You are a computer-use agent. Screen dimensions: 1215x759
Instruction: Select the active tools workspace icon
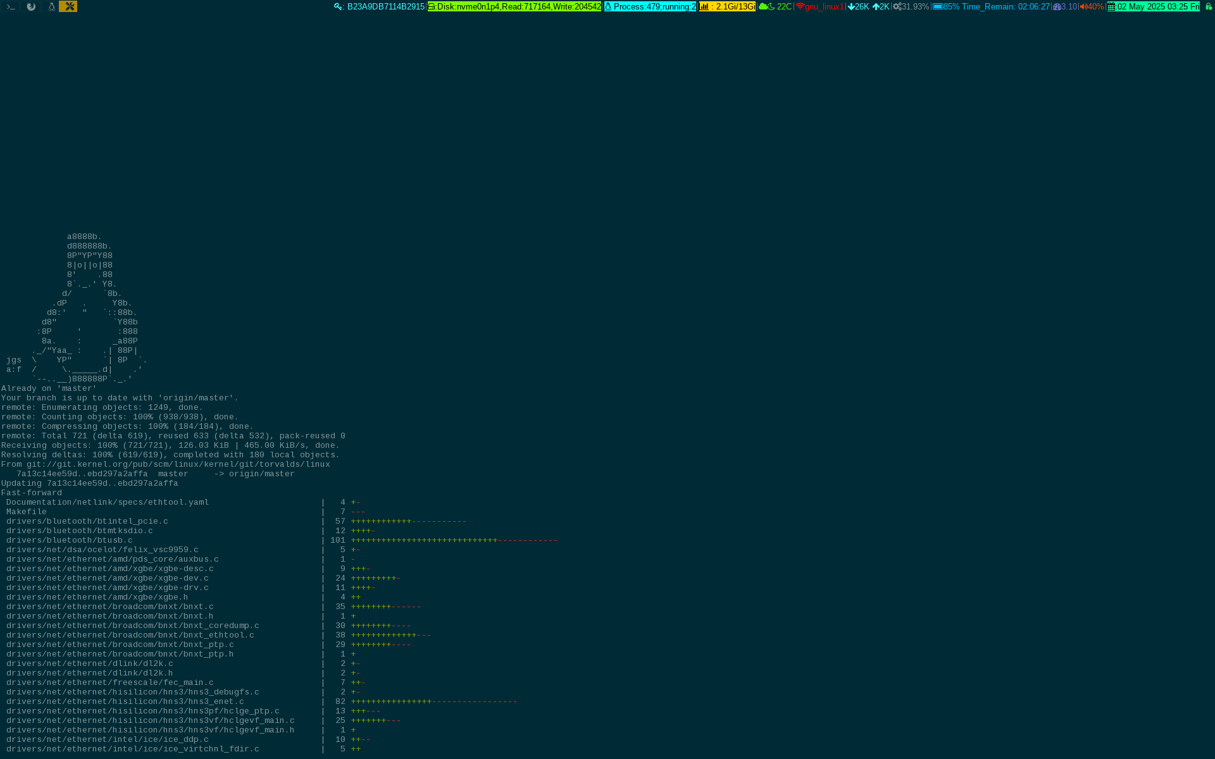coord(68,6)
